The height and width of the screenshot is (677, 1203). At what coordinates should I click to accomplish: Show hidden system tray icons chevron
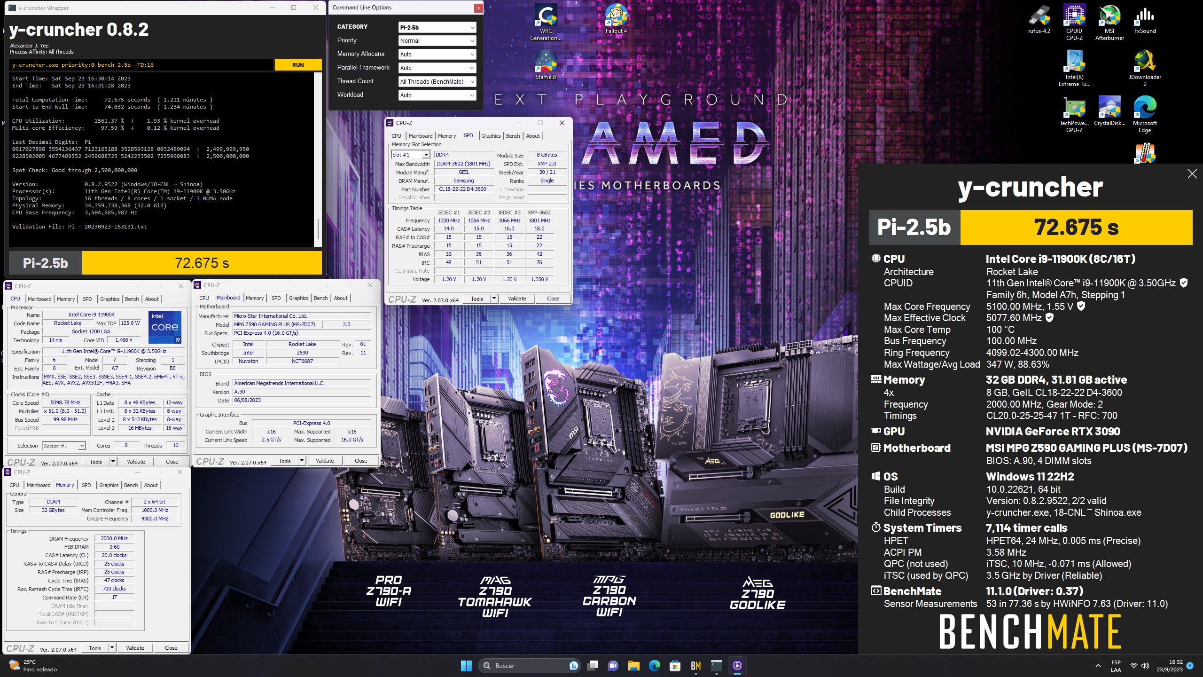point(1098,666)
